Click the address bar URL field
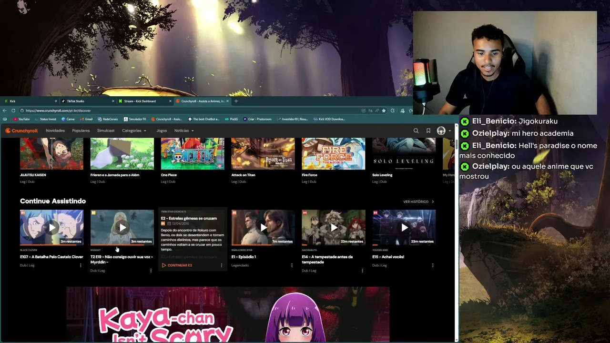Viewport: 610px width, 343px height. tap(191, 111)
